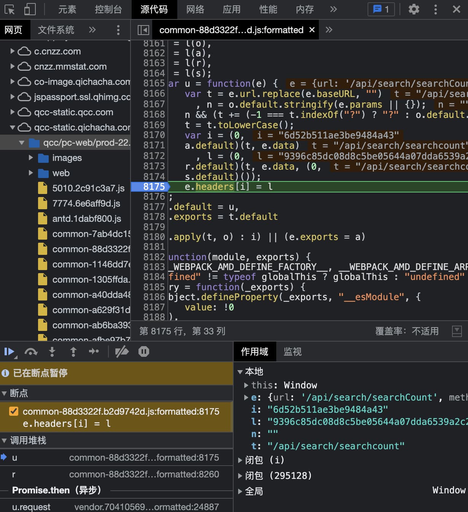
Task: Click line number 8170 in gutter
Action: click(154, 135)
